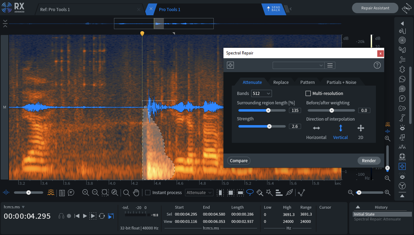Click the horizontal bars icon beside Magic wand
The image size is (414, 235).
click(x=279, y=193)
